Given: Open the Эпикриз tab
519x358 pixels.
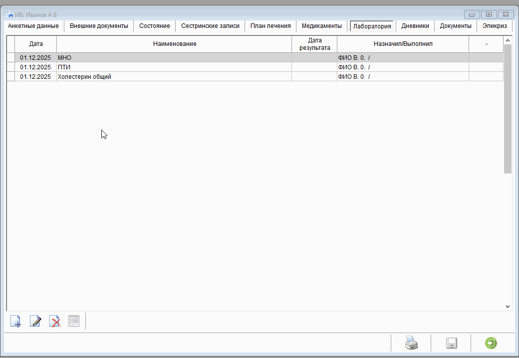Looking at the screenshot, I should point(494,26).
